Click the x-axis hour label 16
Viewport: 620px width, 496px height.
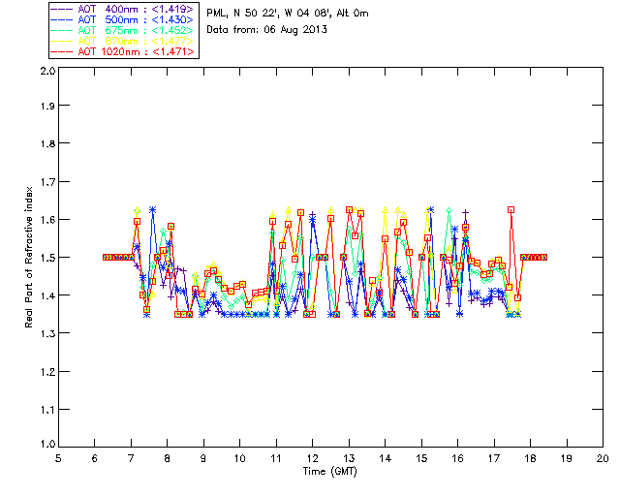tap(458, 458)
